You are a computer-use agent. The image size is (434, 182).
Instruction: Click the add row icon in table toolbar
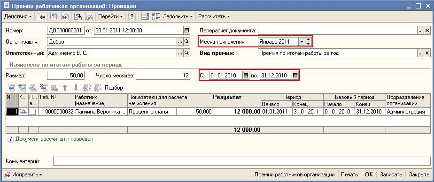pos(12,88)
